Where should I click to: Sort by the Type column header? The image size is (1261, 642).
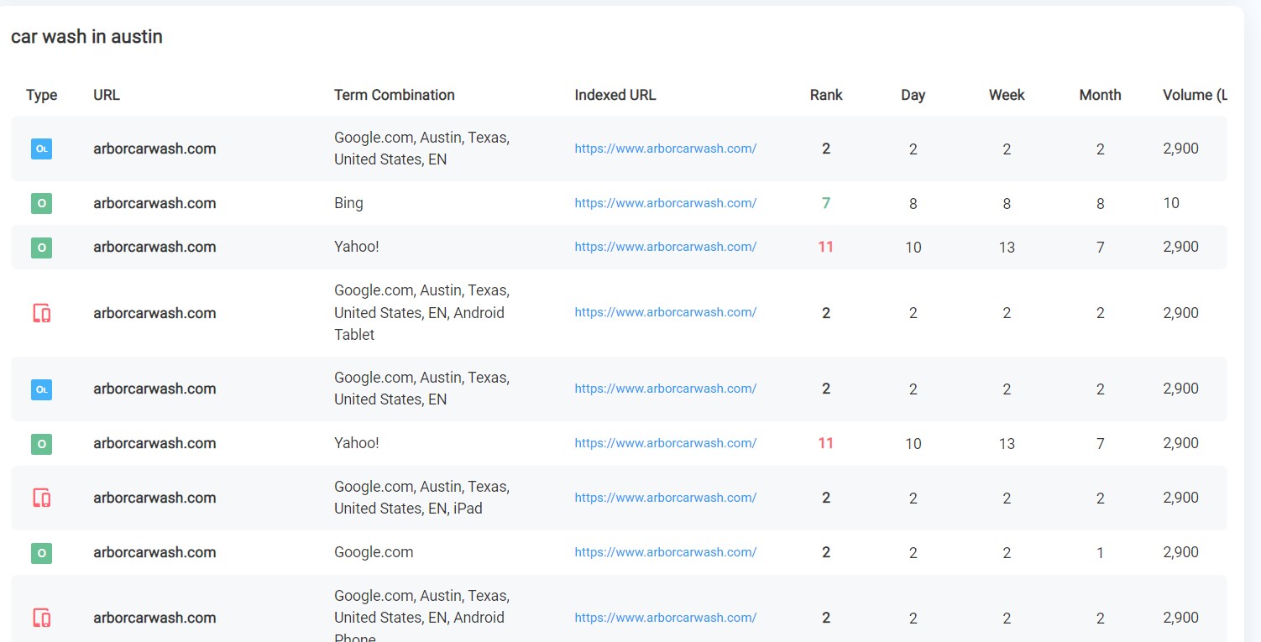(x=42, y=95)
